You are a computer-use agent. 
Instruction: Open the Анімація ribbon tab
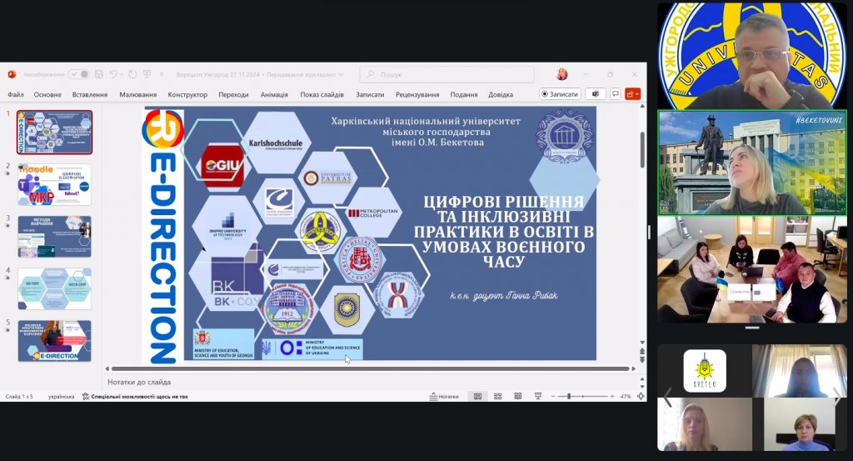click(274, 94)
